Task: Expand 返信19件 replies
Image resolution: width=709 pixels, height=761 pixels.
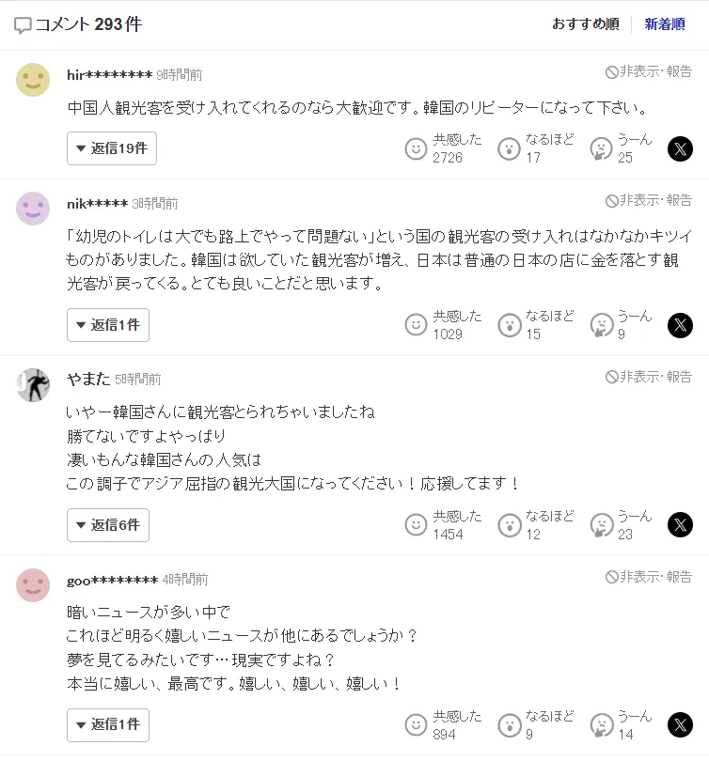Action: pos(112,148)
